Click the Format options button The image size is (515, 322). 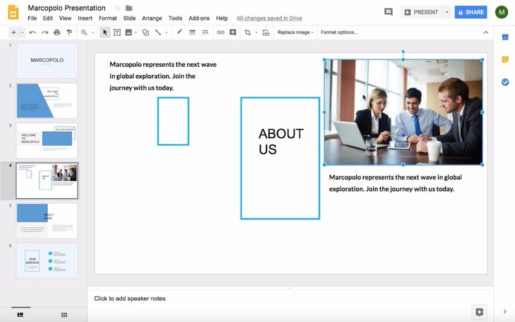click(339, 32)
